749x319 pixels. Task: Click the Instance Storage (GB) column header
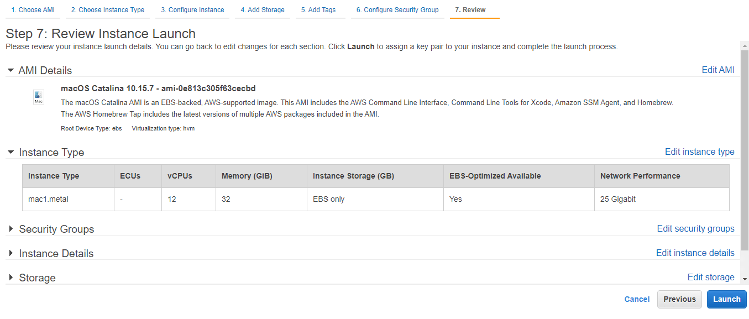click(x=375, y=176)
